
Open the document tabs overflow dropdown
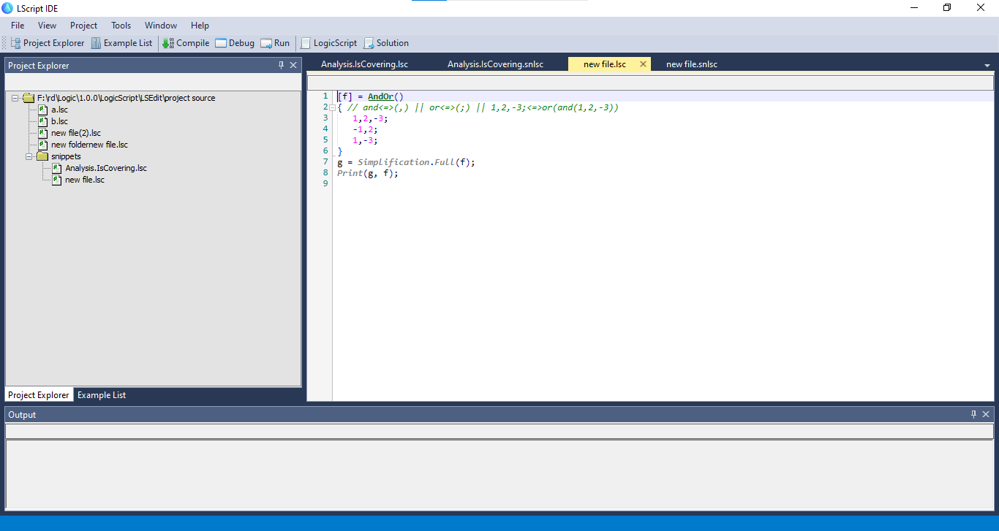coord(987,65)
